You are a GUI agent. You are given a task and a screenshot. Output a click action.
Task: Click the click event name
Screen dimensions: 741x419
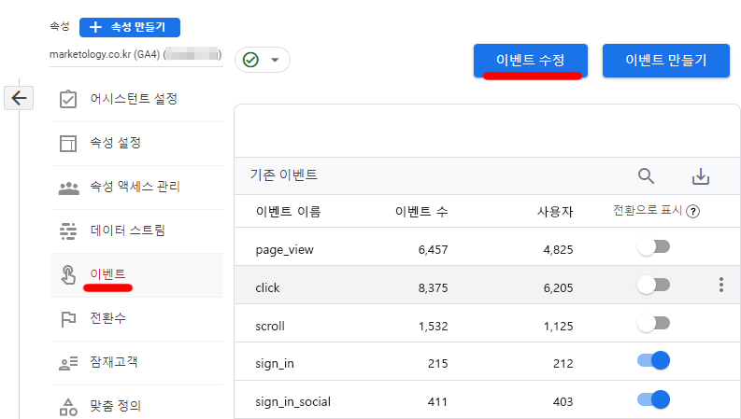click(267, 287)
